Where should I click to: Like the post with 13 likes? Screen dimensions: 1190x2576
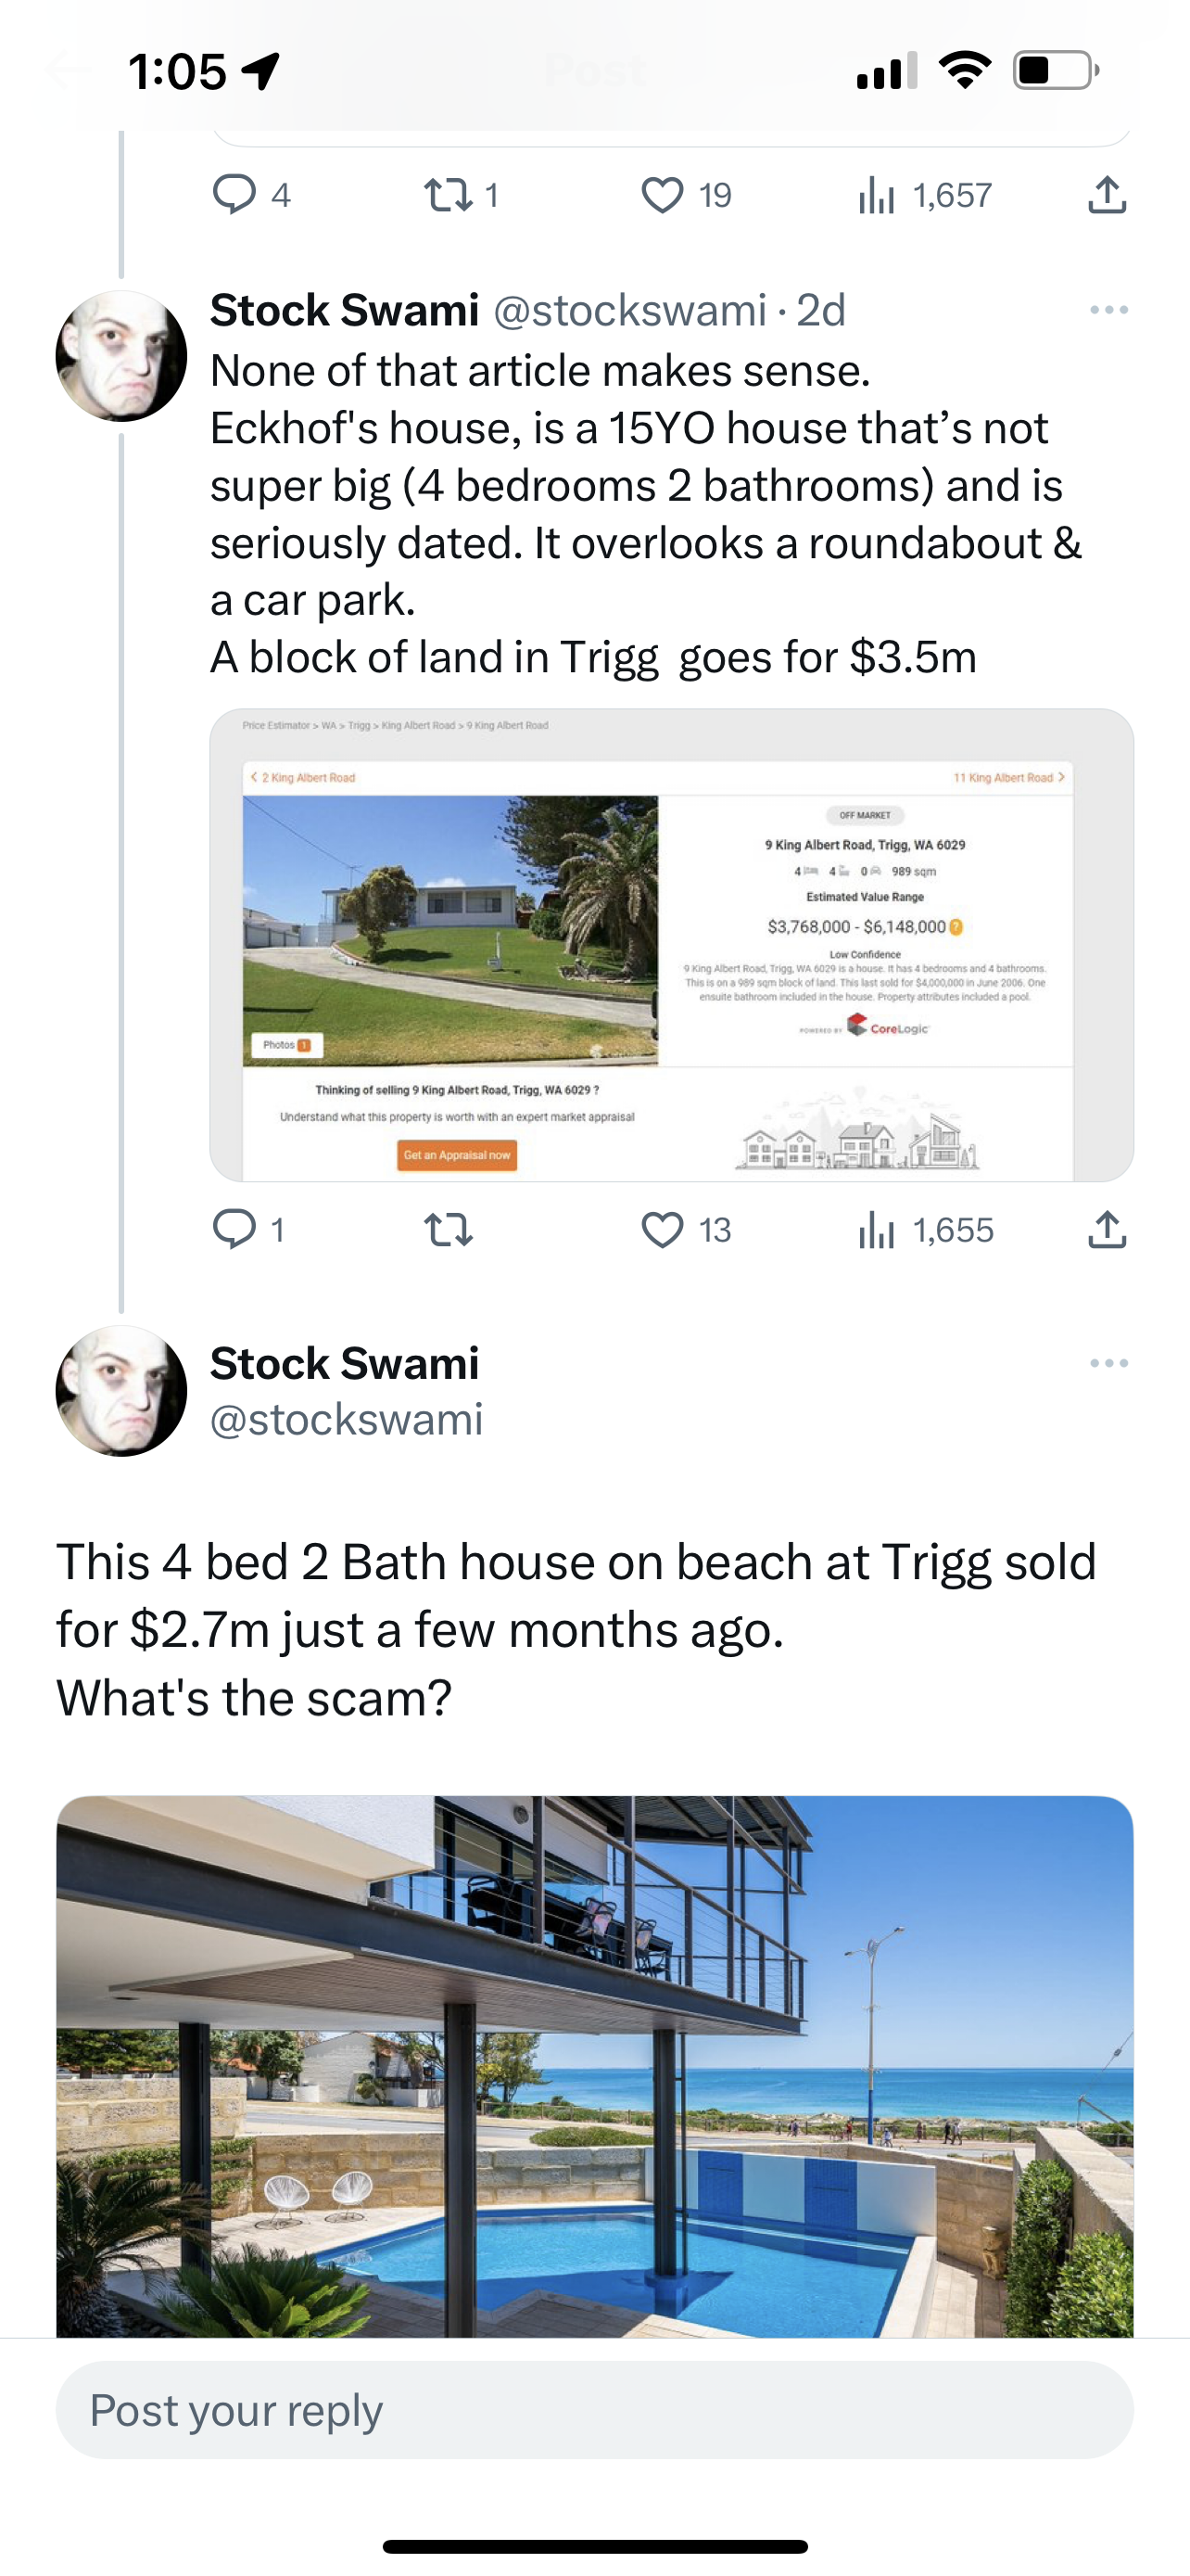tap(663, 1229)
